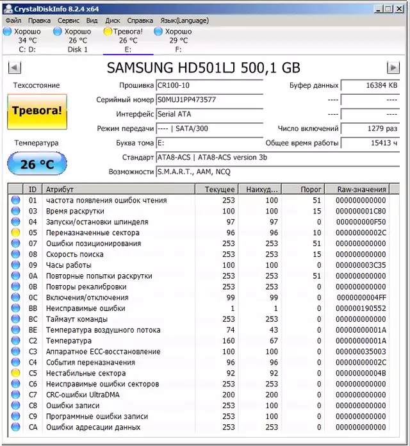Screen dimensions: 410x446
Task: Click blue status icon for Ошибки позиционирования
Action: click(x=15, y=244)
